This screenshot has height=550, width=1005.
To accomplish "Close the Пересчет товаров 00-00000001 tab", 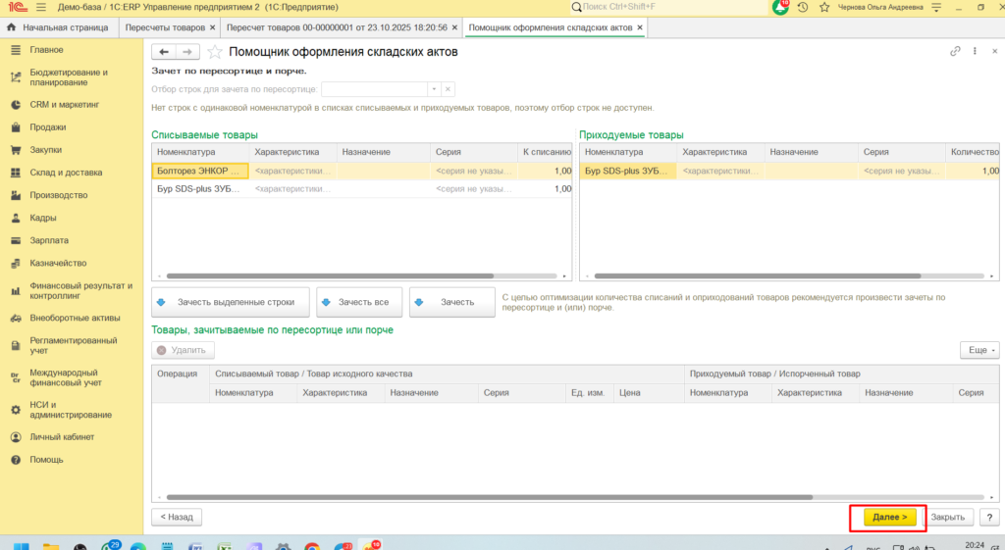I will click(454, 27).
